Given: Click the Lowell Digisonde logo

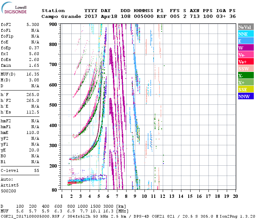Looking at the screenshot, I should coord(14,8).
